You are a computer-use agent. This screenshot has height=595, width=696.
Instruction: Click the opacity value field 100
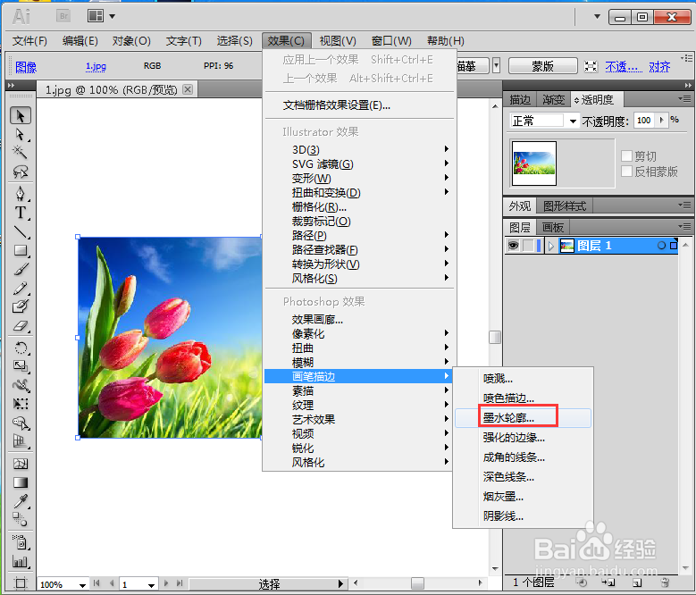coord(644,121)
